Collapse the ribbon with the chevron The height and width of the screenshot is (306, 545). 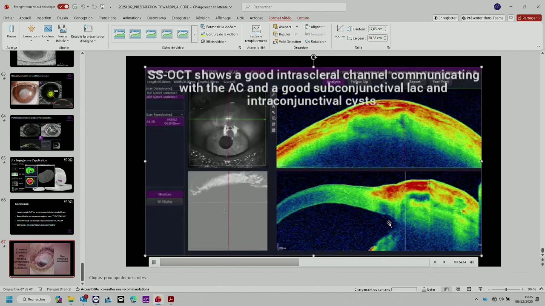click(x=539, y=47)
